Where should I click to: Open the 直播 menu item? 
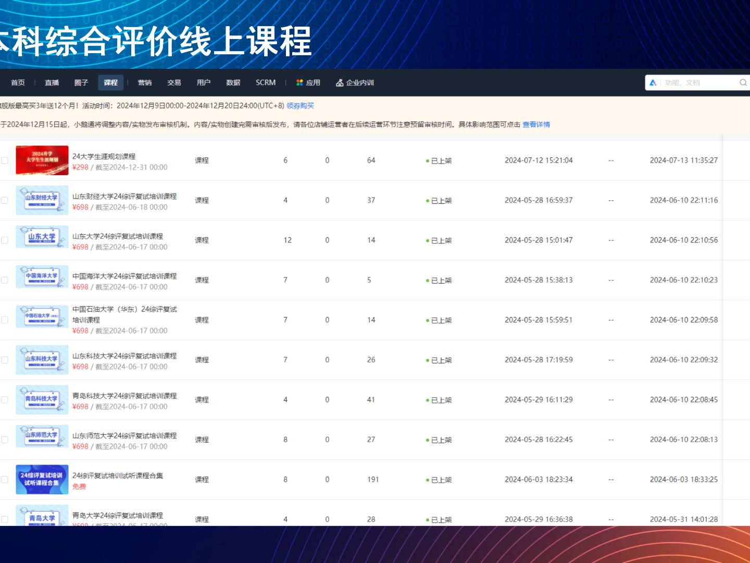pyautogui.click(x=52, y=82)
